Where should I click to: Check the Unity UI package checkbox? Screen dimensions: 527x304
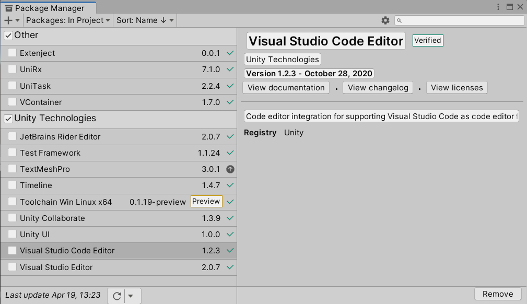point(12,233)
